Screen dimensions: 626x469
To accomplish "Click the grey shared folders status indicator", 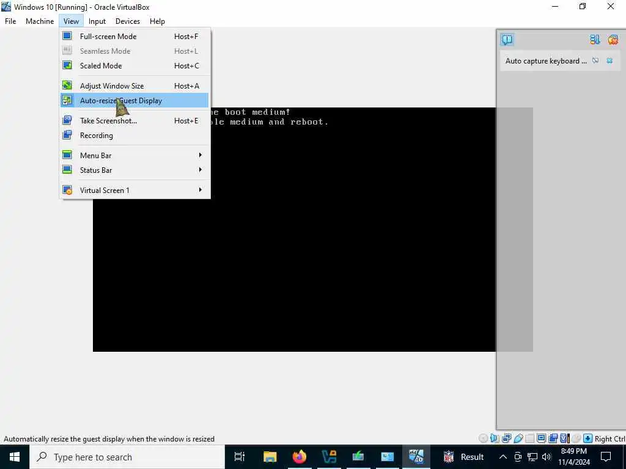I will click(x=529, y=438).
